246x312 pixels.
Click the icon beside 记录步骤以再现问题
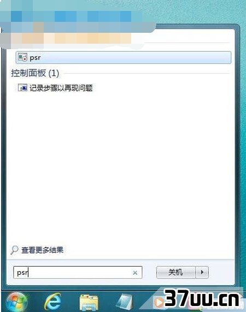pos(22,87)
